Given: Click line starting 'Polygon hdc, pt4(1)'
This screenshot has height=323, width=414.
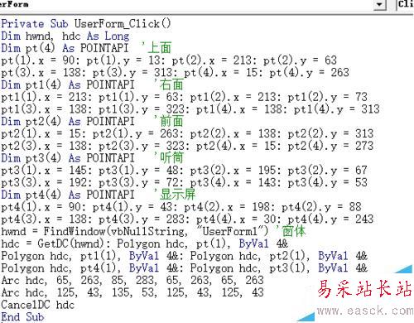Looking at the screenshot, I should 184,268.
